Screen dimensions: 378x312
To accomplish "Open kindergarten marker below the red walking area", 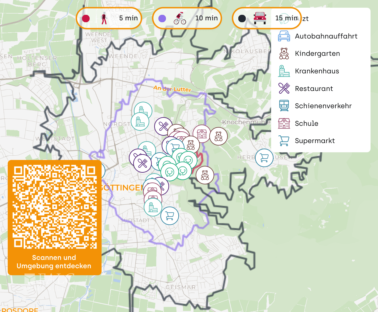I will tap(205, 175).
